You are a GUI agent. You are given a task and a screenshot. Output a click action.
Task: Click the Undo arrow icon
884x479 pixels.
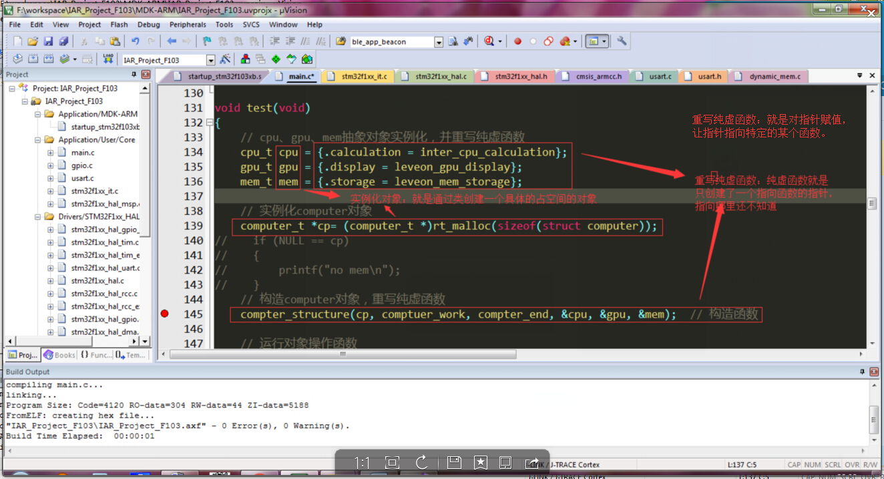tap(135, 41)
